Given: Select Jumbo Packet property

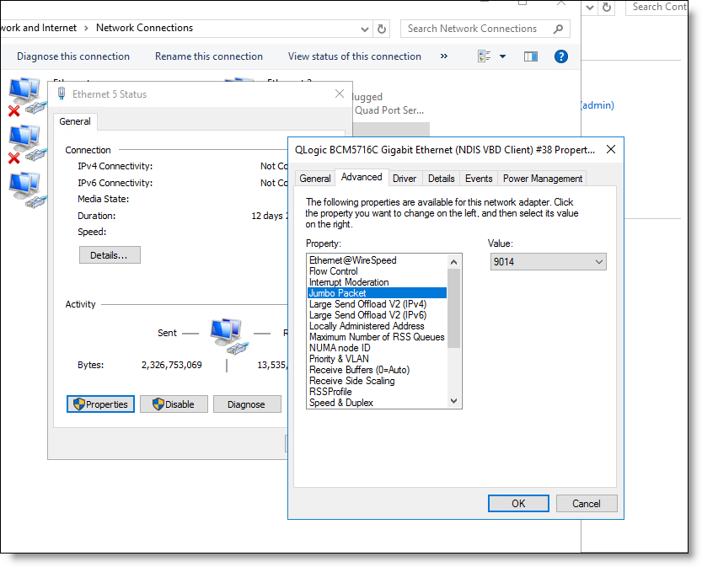Looking at the screenshot, I should tap(377, 293).
